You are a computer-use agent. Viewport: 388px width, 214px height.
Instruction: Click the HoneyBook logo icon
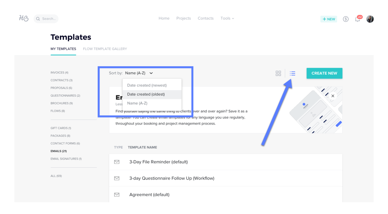pyautogui.click(x=24, y=18)
